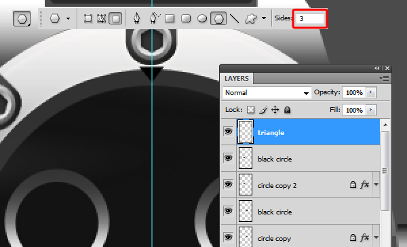Select the circle copy 2 layer thumbnail
Screen dimensions: 407x247
coord(246,185)
